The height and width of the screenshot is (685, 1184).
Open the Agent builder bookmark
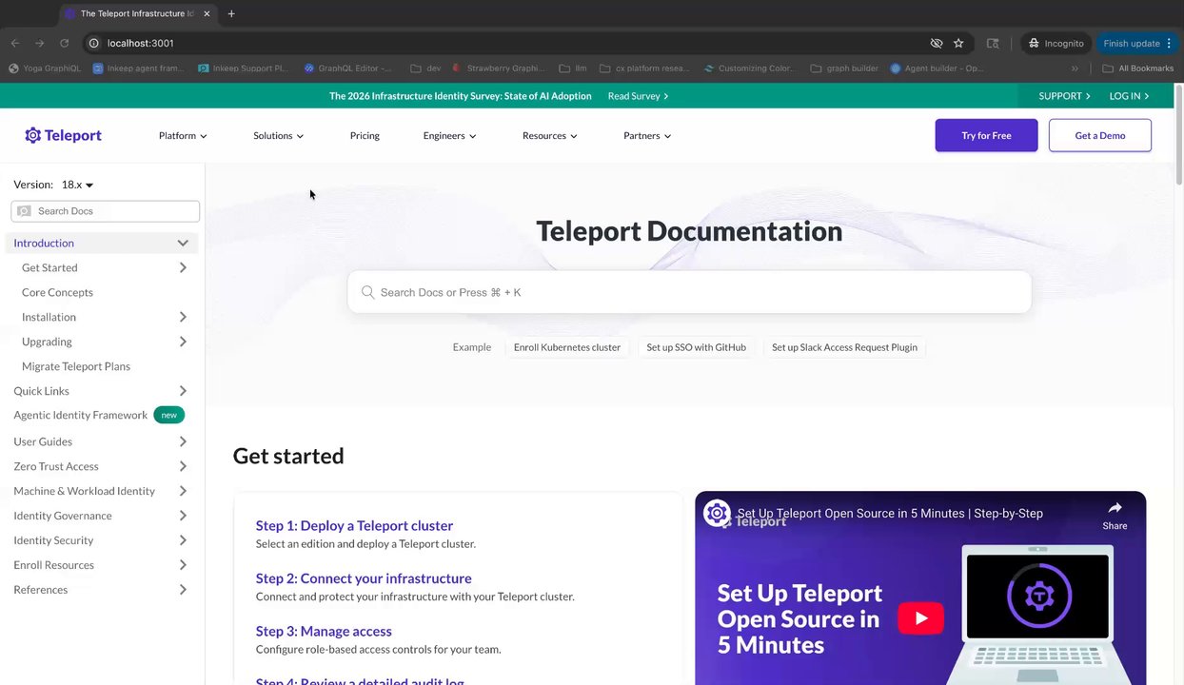[937, 68]
